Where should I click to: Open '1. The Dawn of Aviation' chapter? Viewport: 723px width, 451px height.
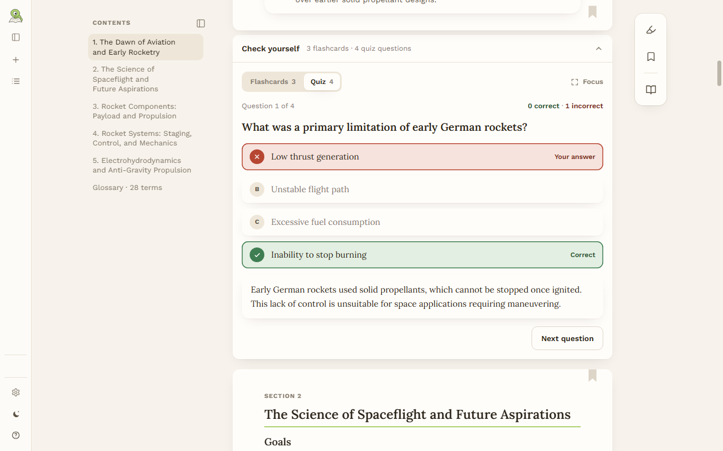point(146,47)
